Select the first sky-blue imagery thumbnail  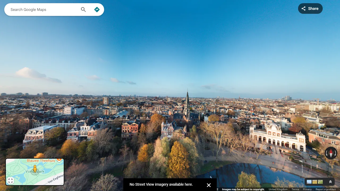309,182
